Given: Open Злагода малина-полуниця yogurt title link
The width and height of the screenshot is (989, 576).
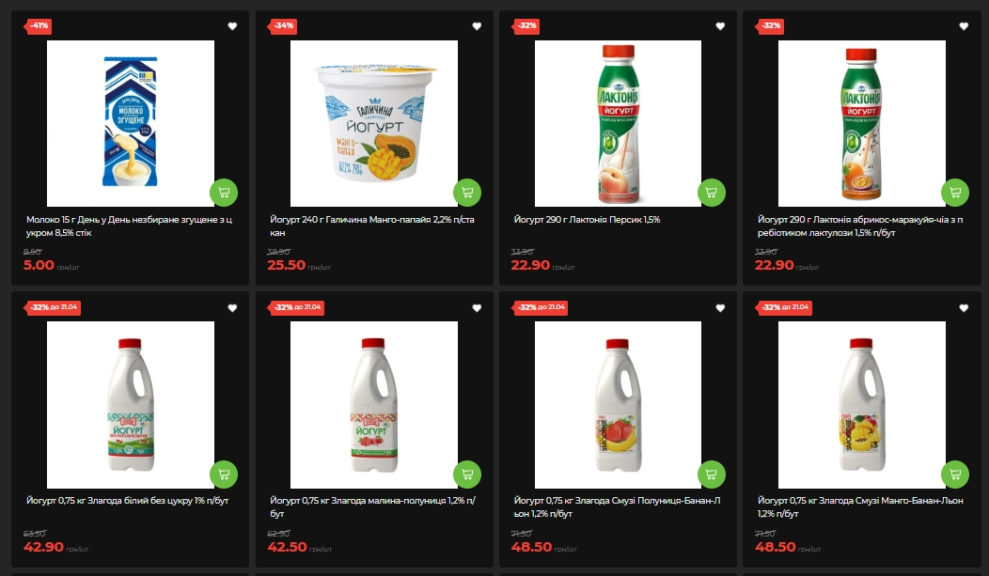Looking at the screenshot, I should click(x=373, y=506).
